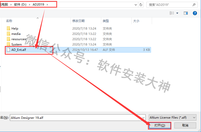Viewport: 201px width, 132px height.
Task: Select the media folder icon
Action: point(8,34)
